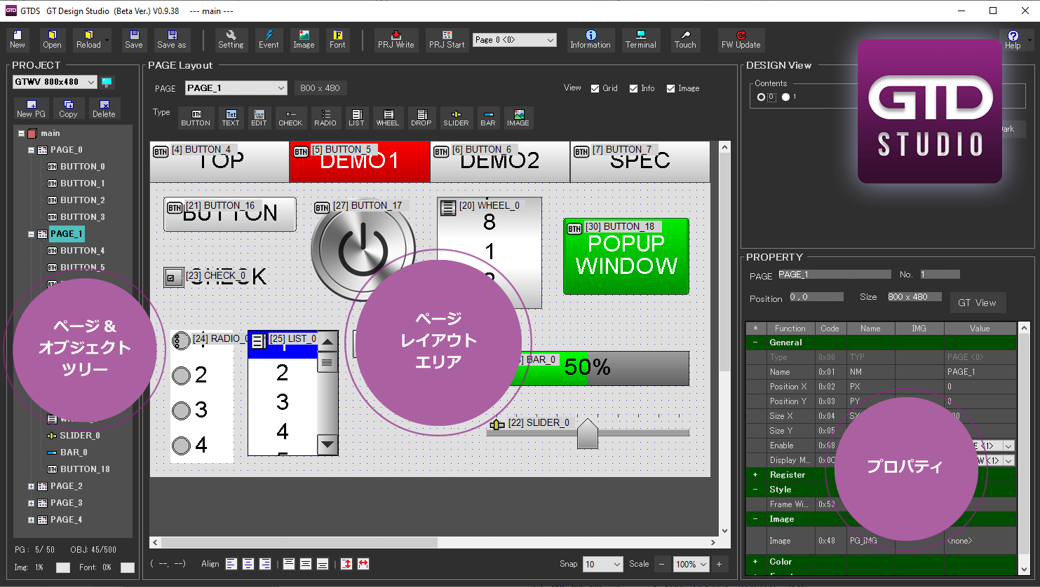Add a CHECK object type

click(290, 118)
